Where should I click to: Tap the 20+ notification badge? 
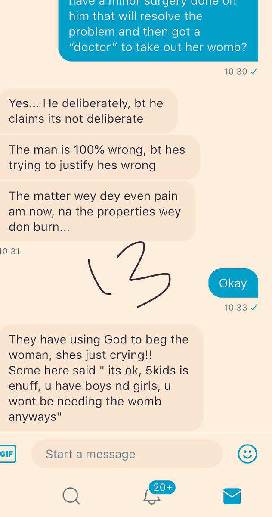(163, 487)
